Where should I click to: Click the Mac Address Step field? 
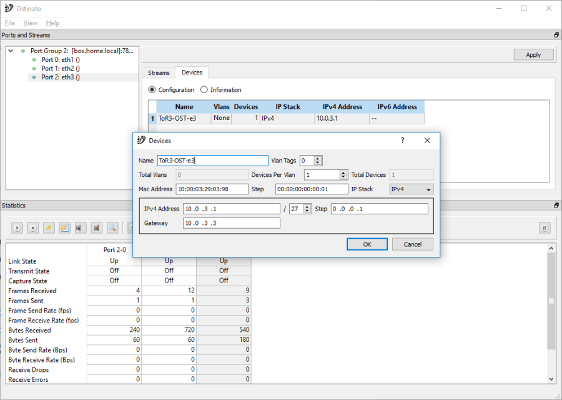[x=312, y=189]
